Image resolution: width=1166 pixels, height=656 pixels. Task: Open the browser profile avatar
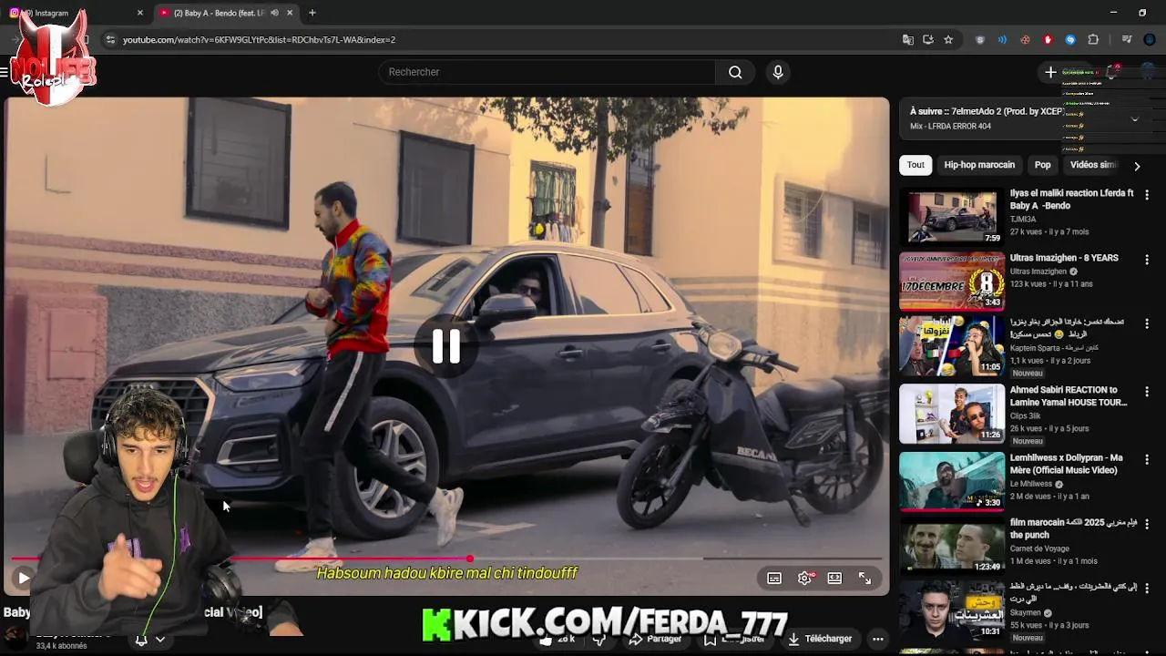pos(1150,40)
